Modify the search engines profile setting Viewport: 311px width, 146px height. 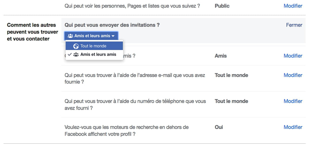pos(293,127)
